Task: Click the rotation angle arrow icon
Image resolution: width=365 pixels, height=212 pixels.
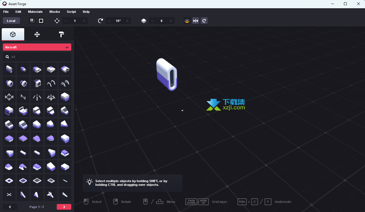Action: click(100, 21)
